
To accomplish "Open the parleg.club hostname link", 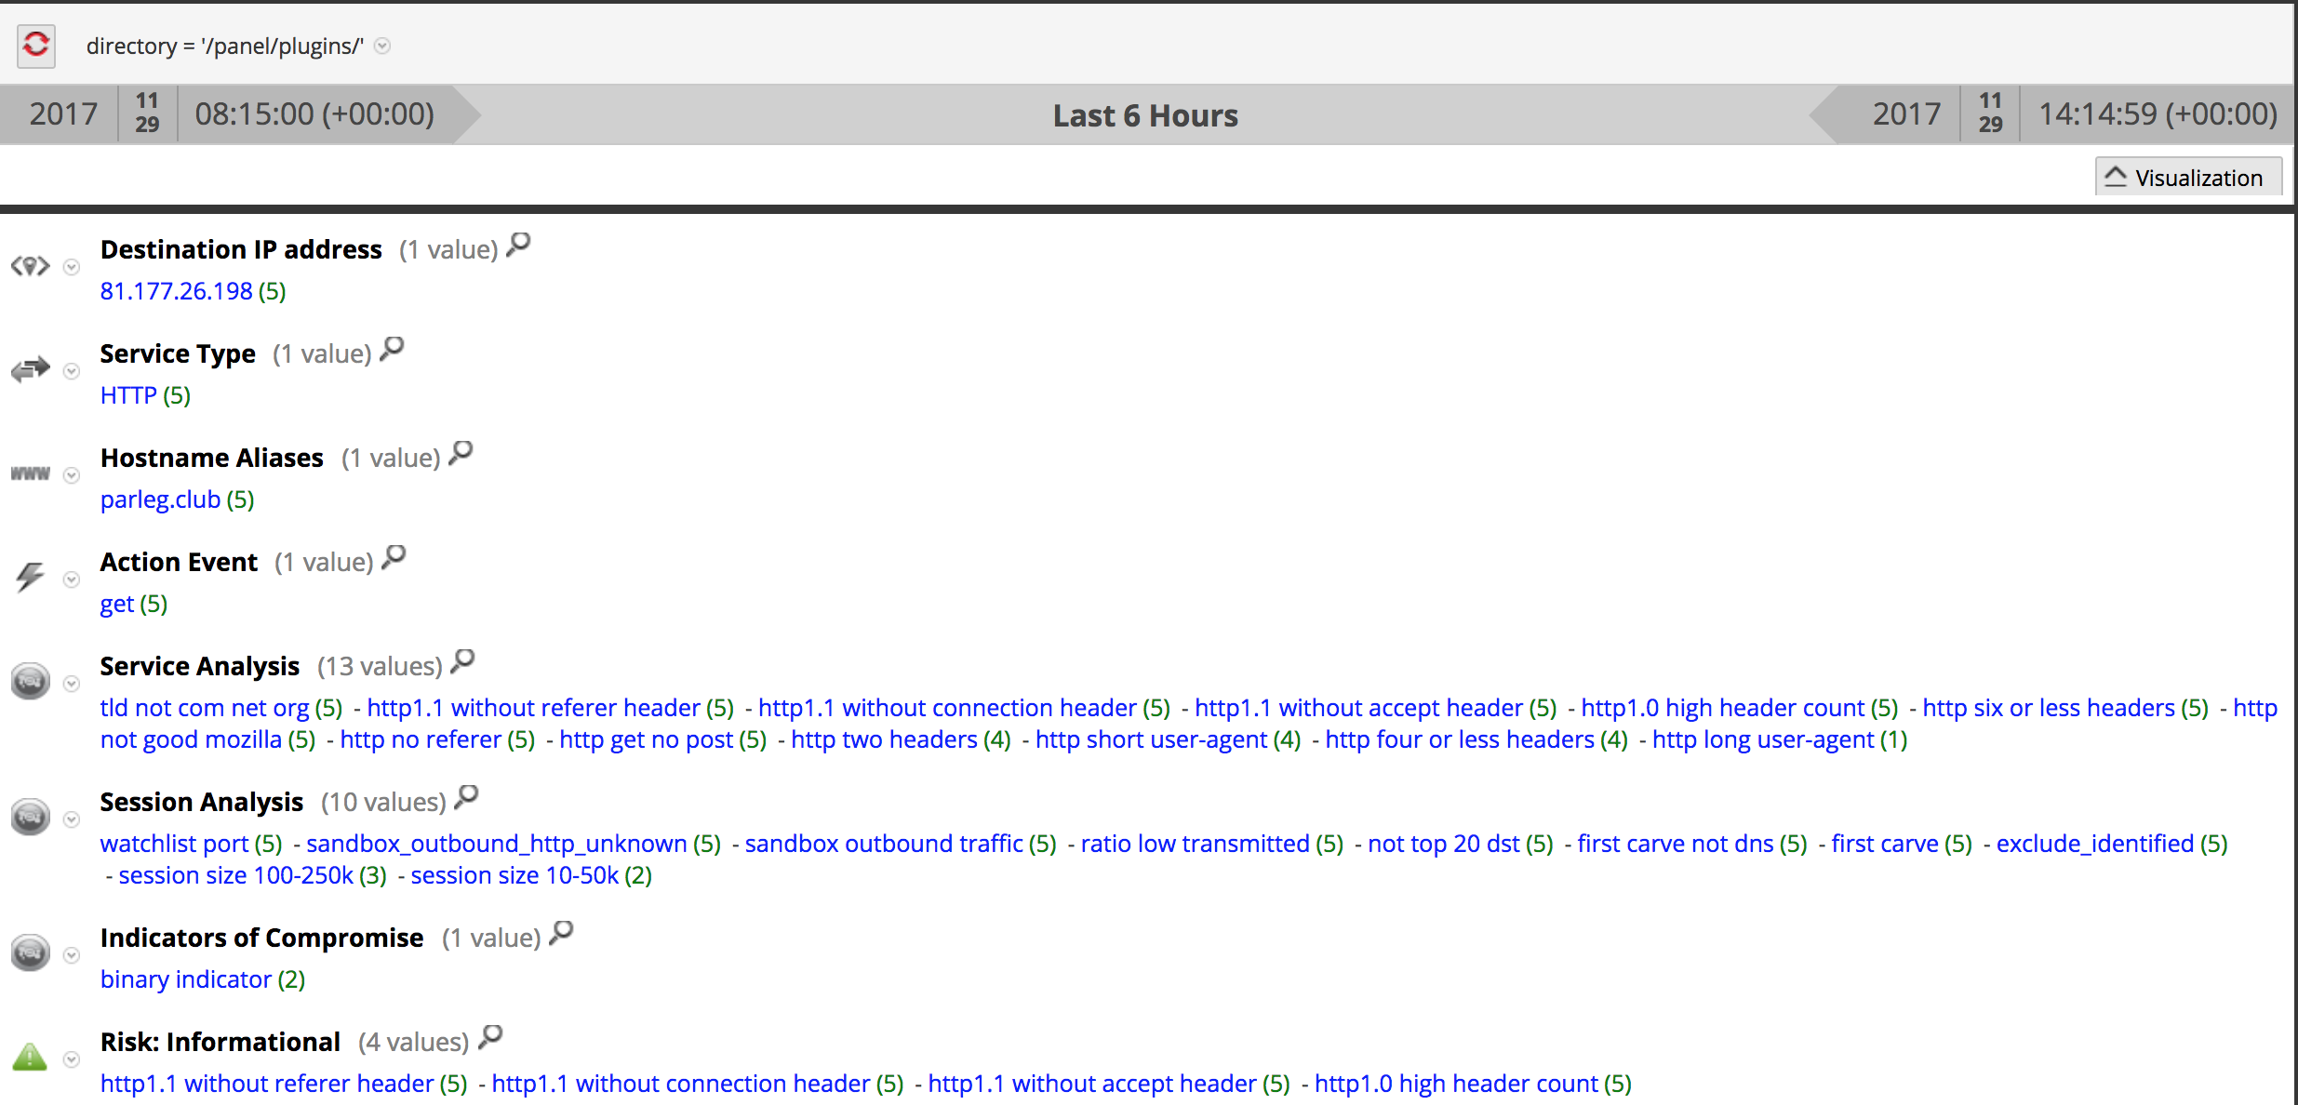I will [160, 499].
